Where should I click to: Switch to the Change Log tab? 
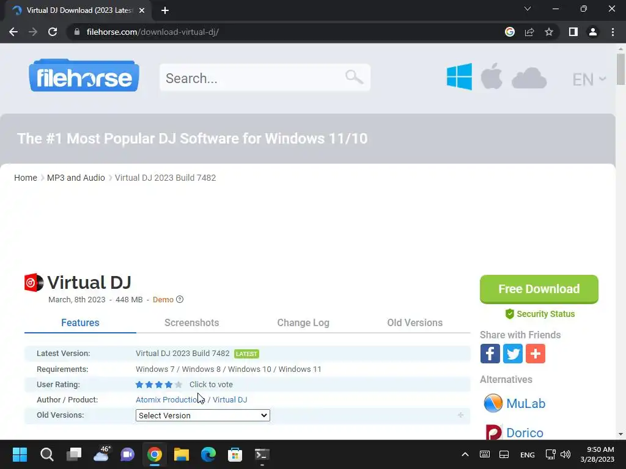(303, 322)
